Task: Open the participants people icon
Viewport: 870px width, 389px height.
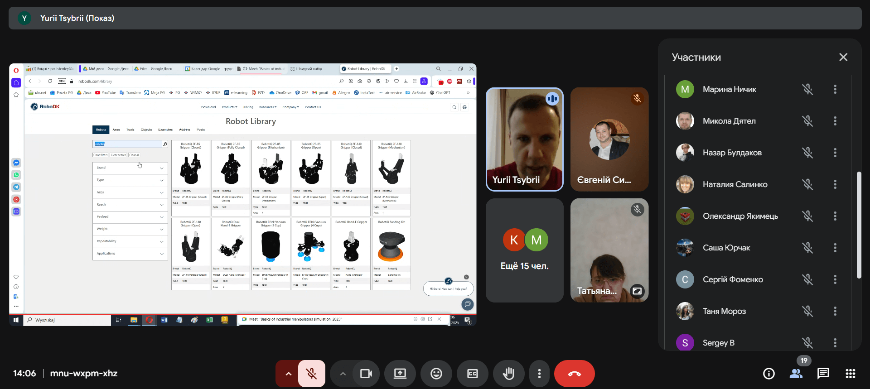Action: [796, 374]
